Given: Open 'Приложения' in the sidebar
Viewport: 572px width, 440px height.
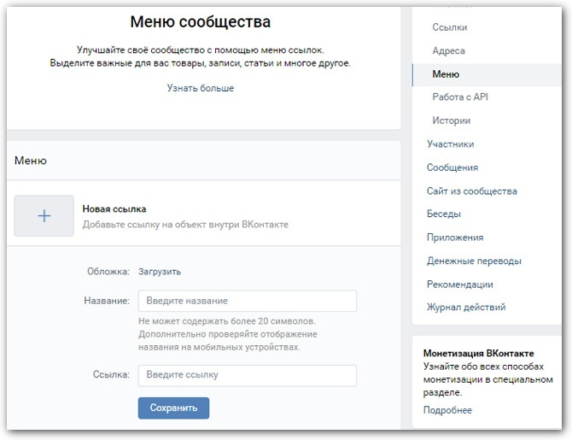Looking at the screenshot, I should point(455,238).
